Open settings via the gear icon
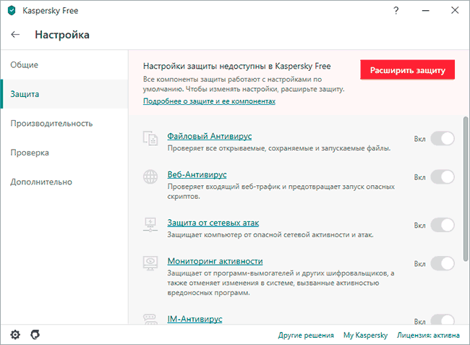This screenshot has width=470, height=345. pos(15,334)
